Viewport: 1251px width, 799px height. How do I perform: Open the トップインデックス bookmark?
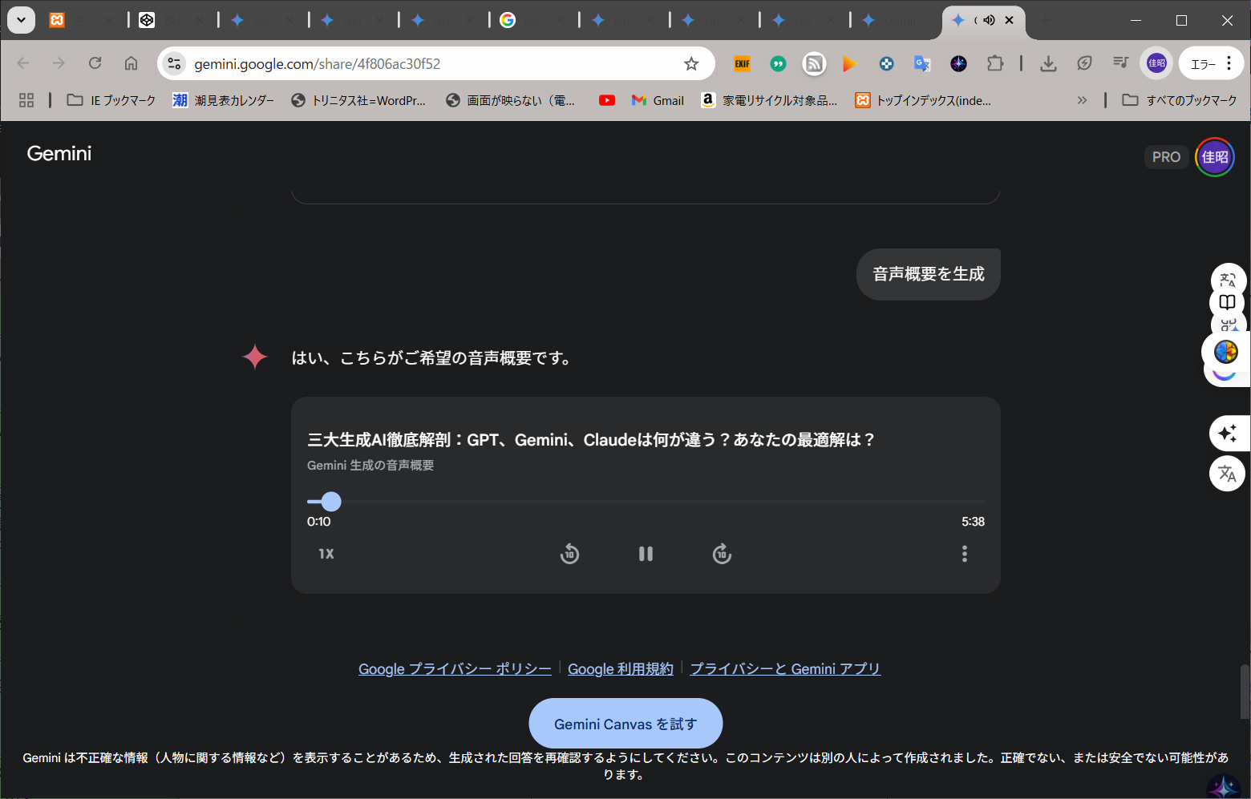tap(923, 100)
